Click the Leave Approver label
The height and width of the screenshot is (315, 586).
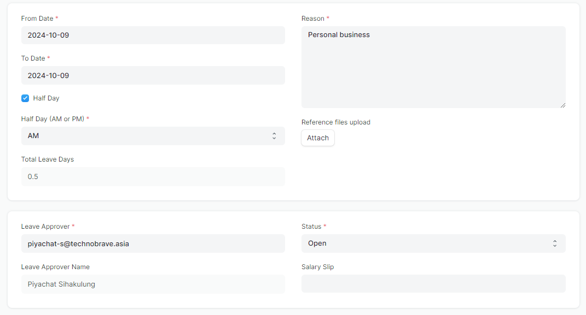(45, 227)
